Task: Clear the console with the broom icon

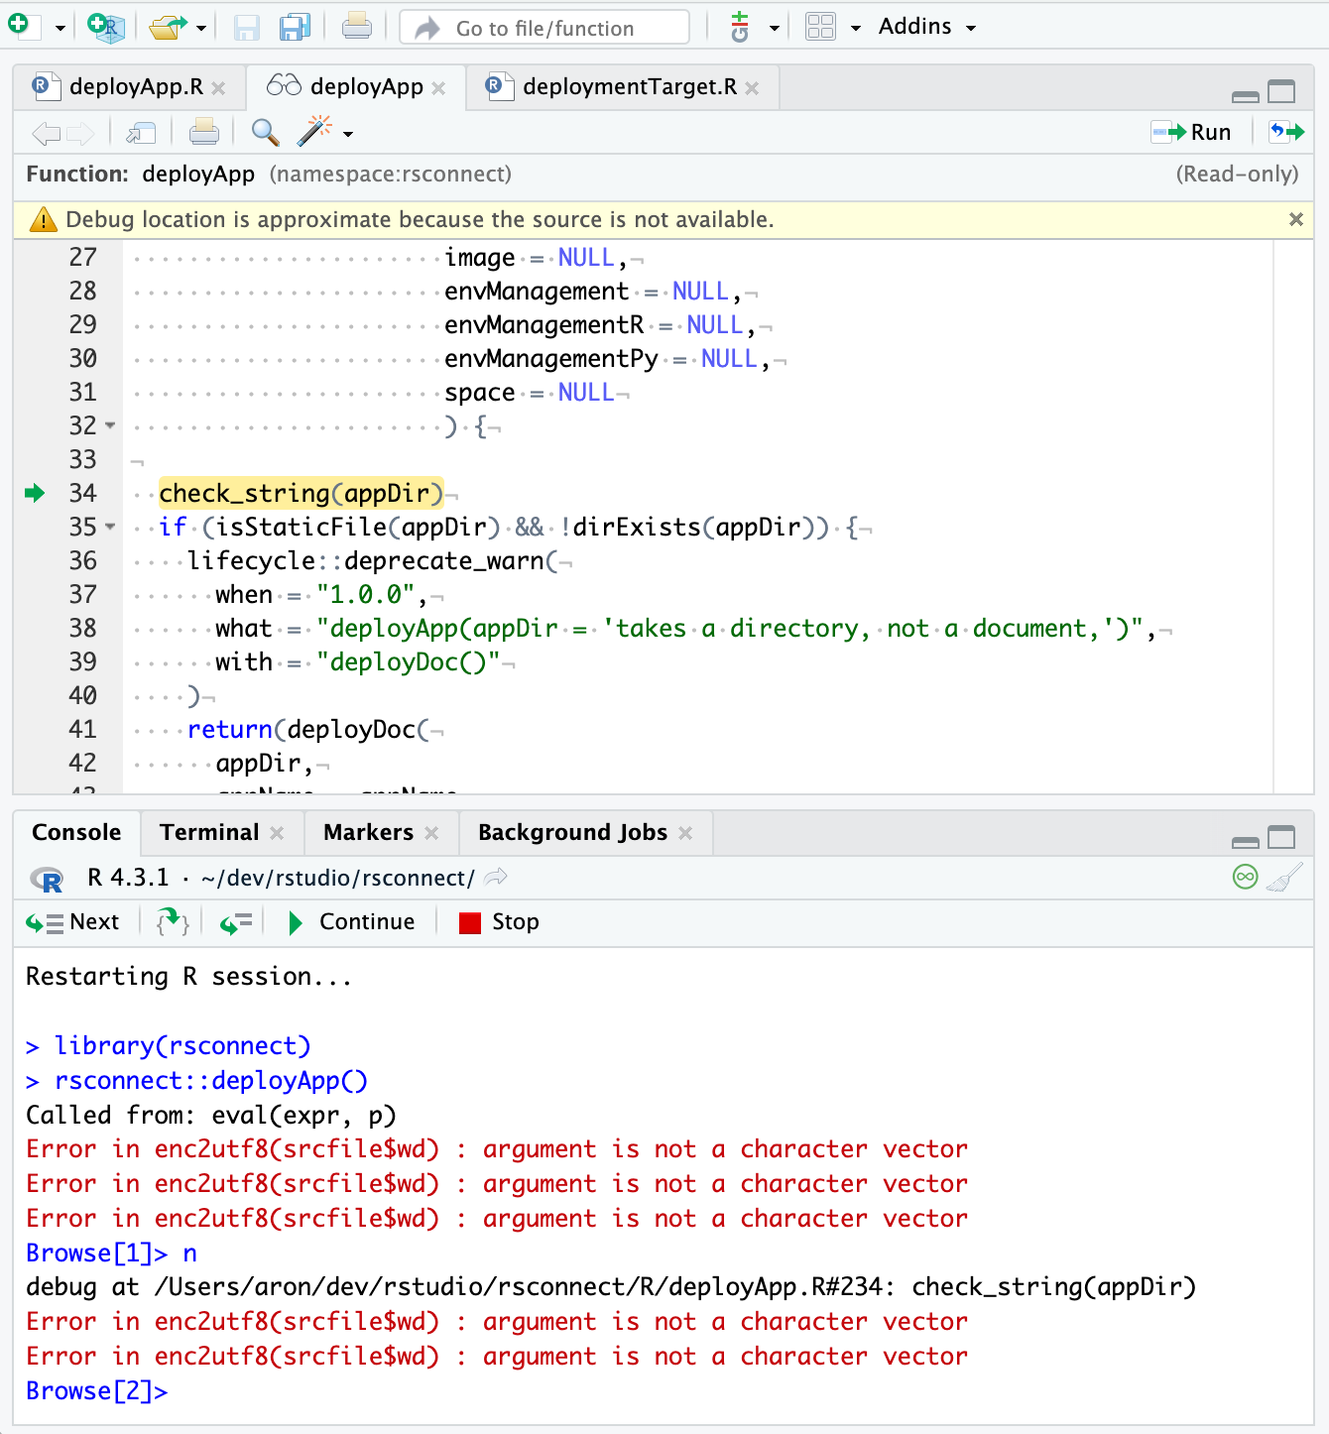Action: (1285, 877)
